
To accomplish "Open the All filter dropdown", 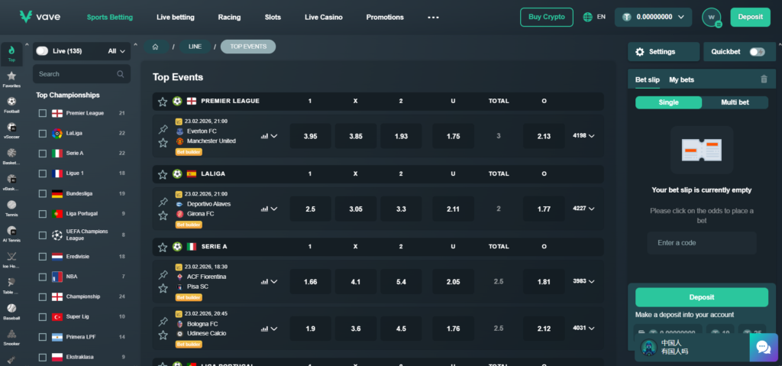I will [x=116, y=51].
